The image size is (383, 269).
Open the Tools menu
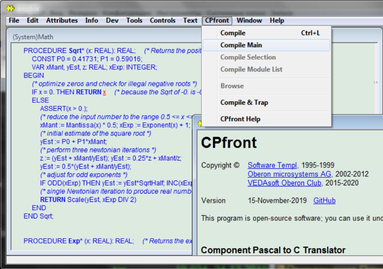click(x=134, y=21)
